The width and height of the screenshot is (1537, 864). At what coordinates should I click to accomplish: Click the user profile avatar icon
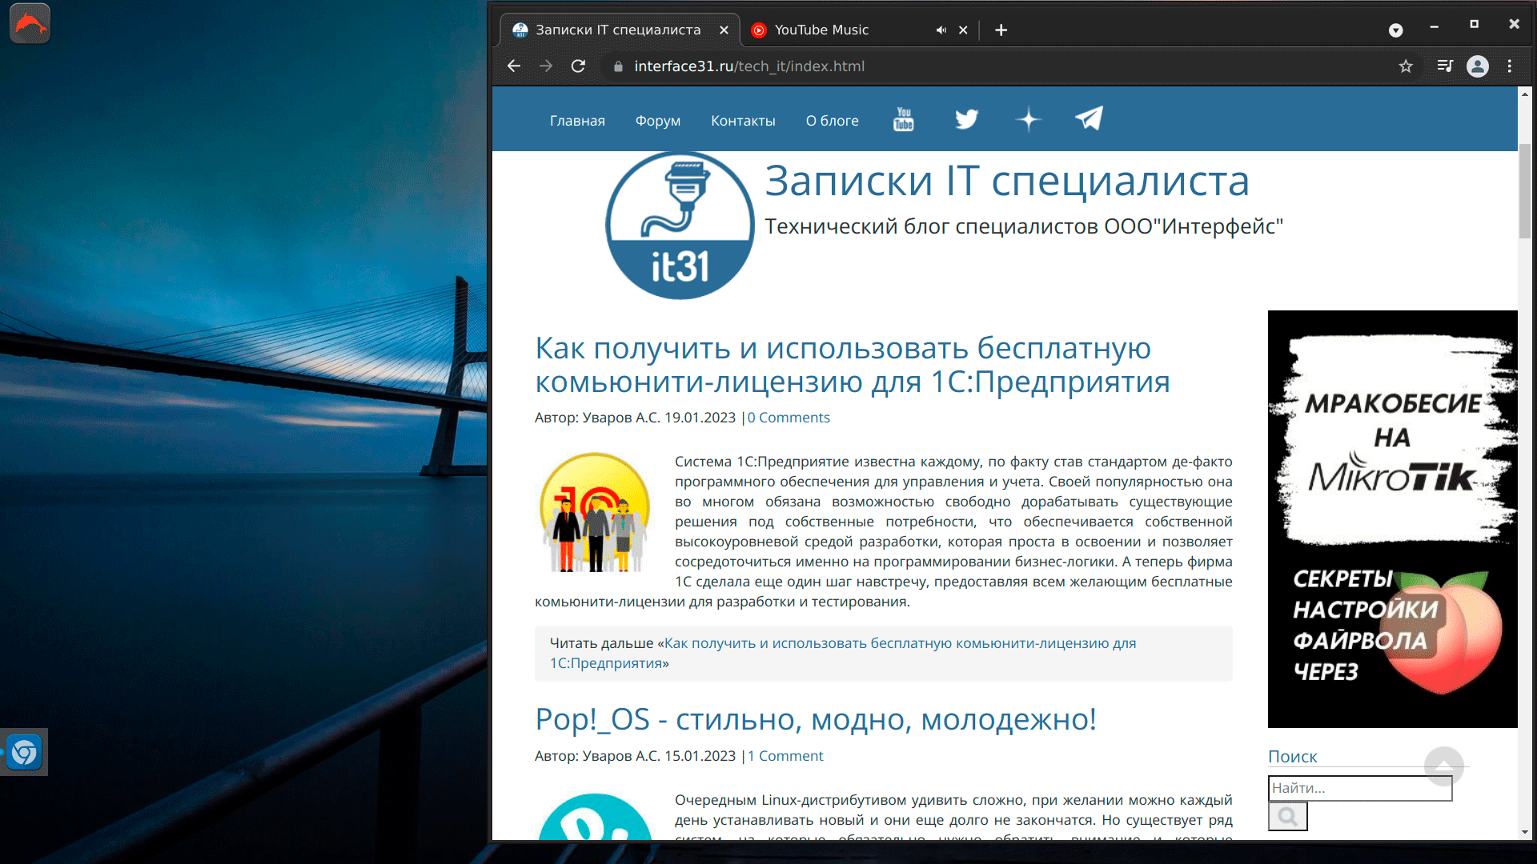click(x=1478, y=66)
